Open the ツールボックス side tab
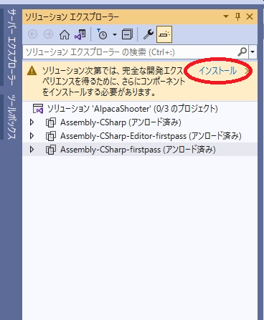The image size is (264, 320). (11, 117)
